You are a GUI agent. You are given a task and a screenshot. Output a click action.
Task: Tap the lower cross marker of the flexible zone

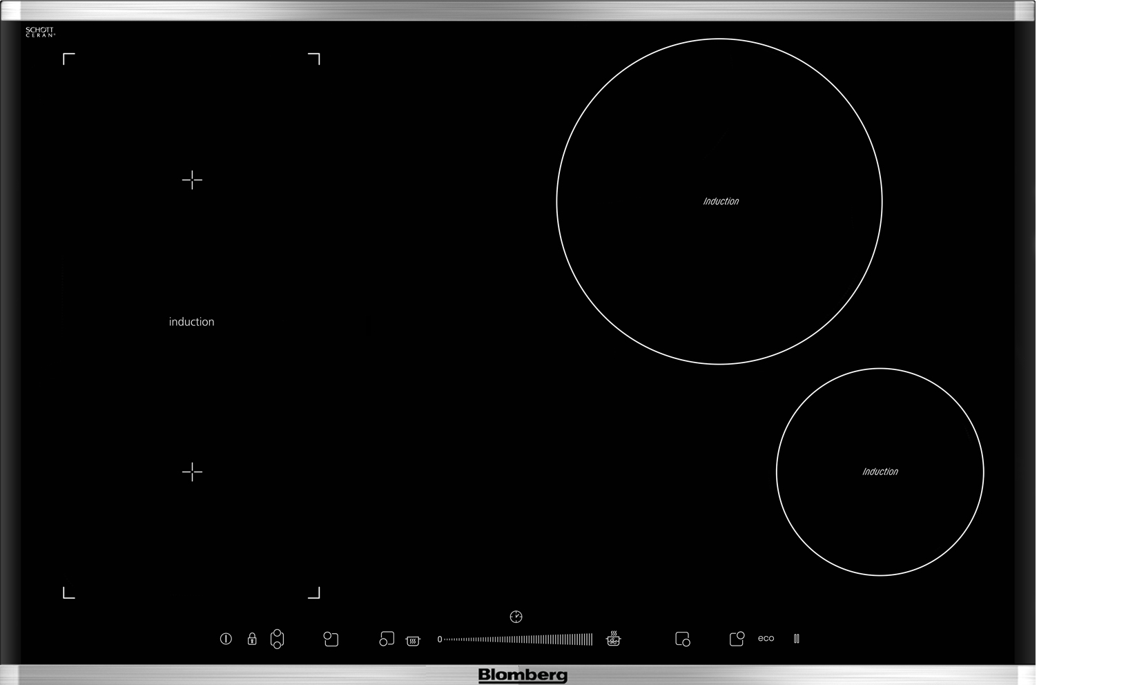[x=192, y=472]
